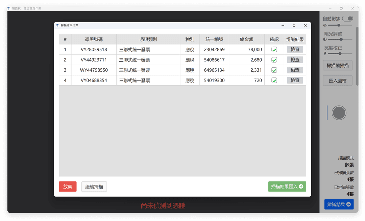Open 檢查 for invoice WY44798550
The width and height of the screenshot is (365, 221).
[295, 70]
